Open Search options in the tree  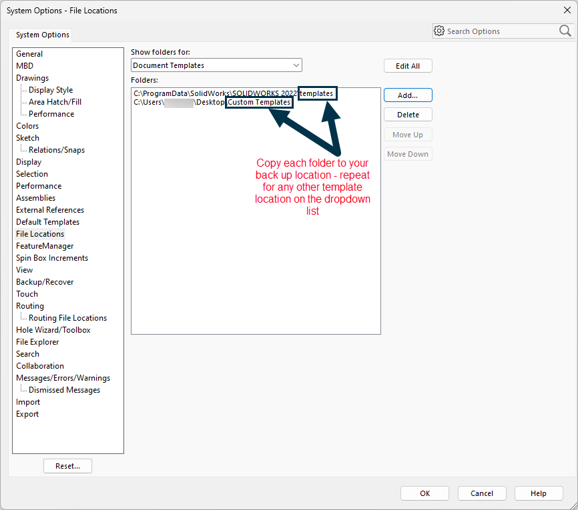(27, 354)
